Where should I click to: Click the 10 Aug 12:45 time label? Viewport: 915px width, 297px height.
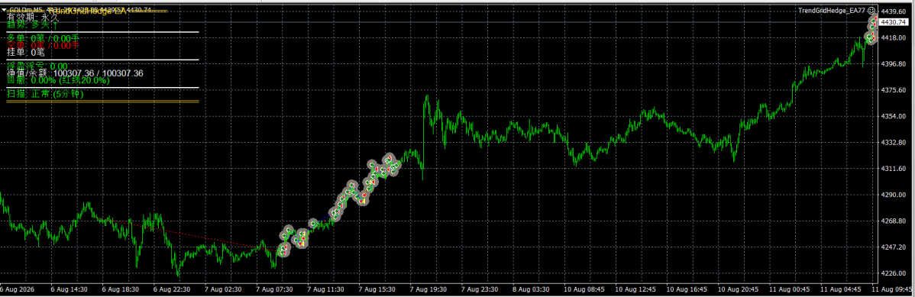click(636, 289)
